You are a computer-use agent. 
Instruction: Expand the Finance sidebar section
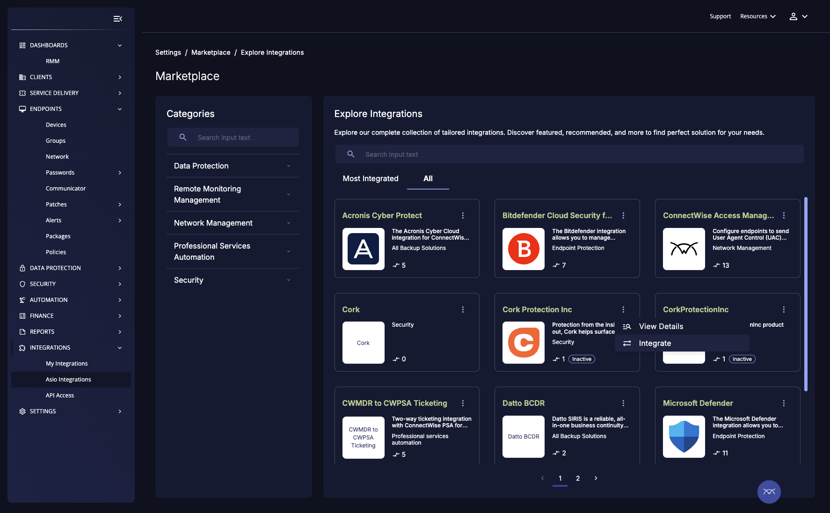pyautogui.click(x=71, y=316)
